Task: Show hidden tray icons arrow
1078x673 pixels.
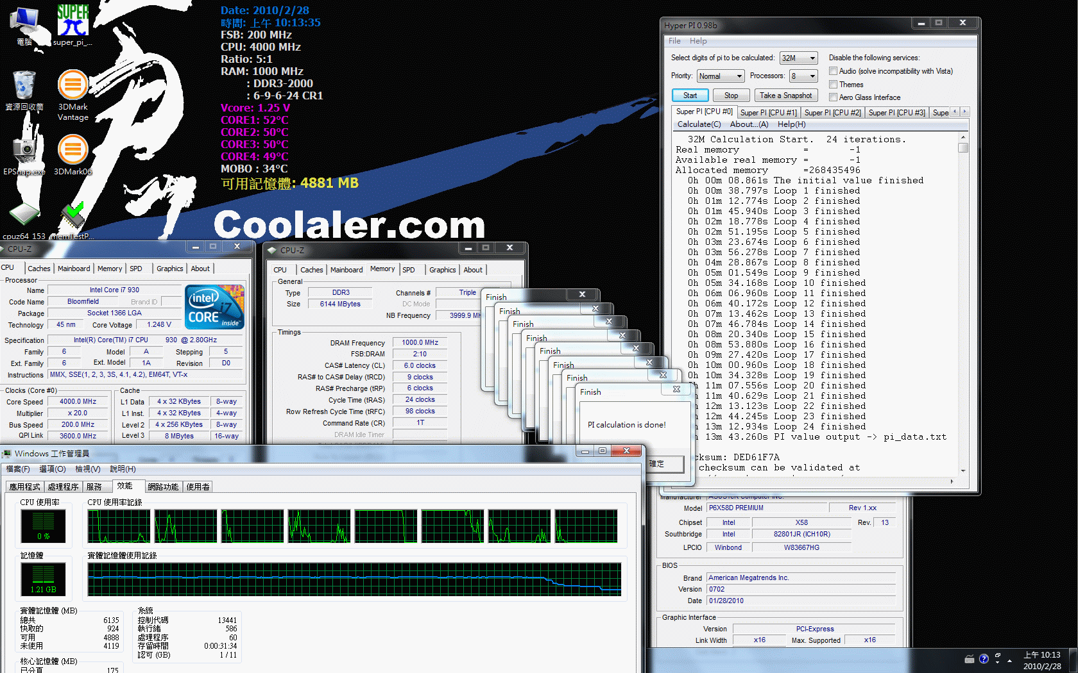Action: 1009,660
